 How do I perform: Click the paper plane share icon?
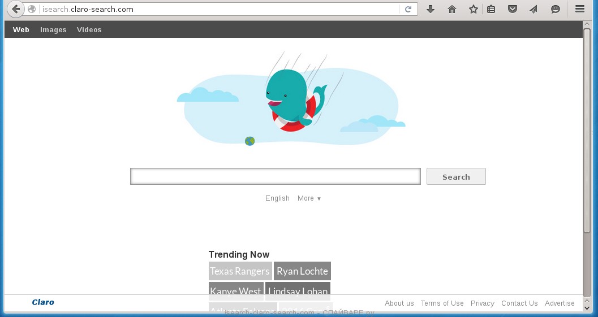click(534, 9)
